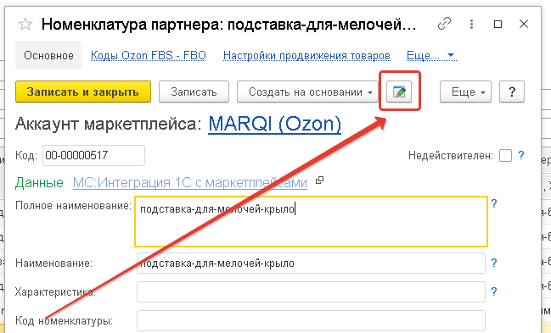Open the three-dot window menu
Image resolution: width=551 pixels, height=333 pixels.
click(471, 25)
